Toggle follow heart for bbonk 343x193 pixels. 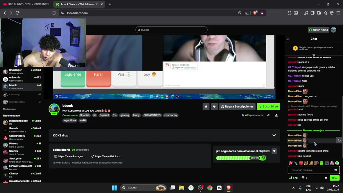[x=214, y=107]
